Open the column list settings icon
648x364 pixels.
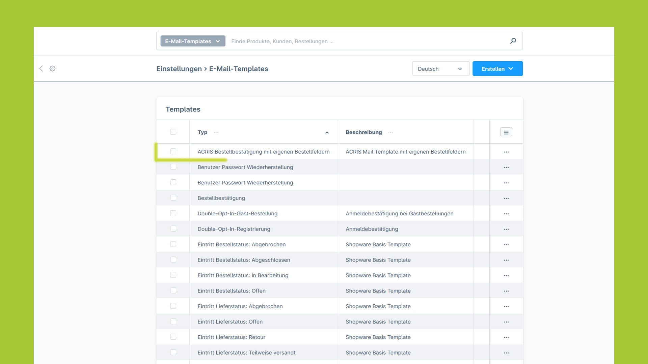pos(506,132)
